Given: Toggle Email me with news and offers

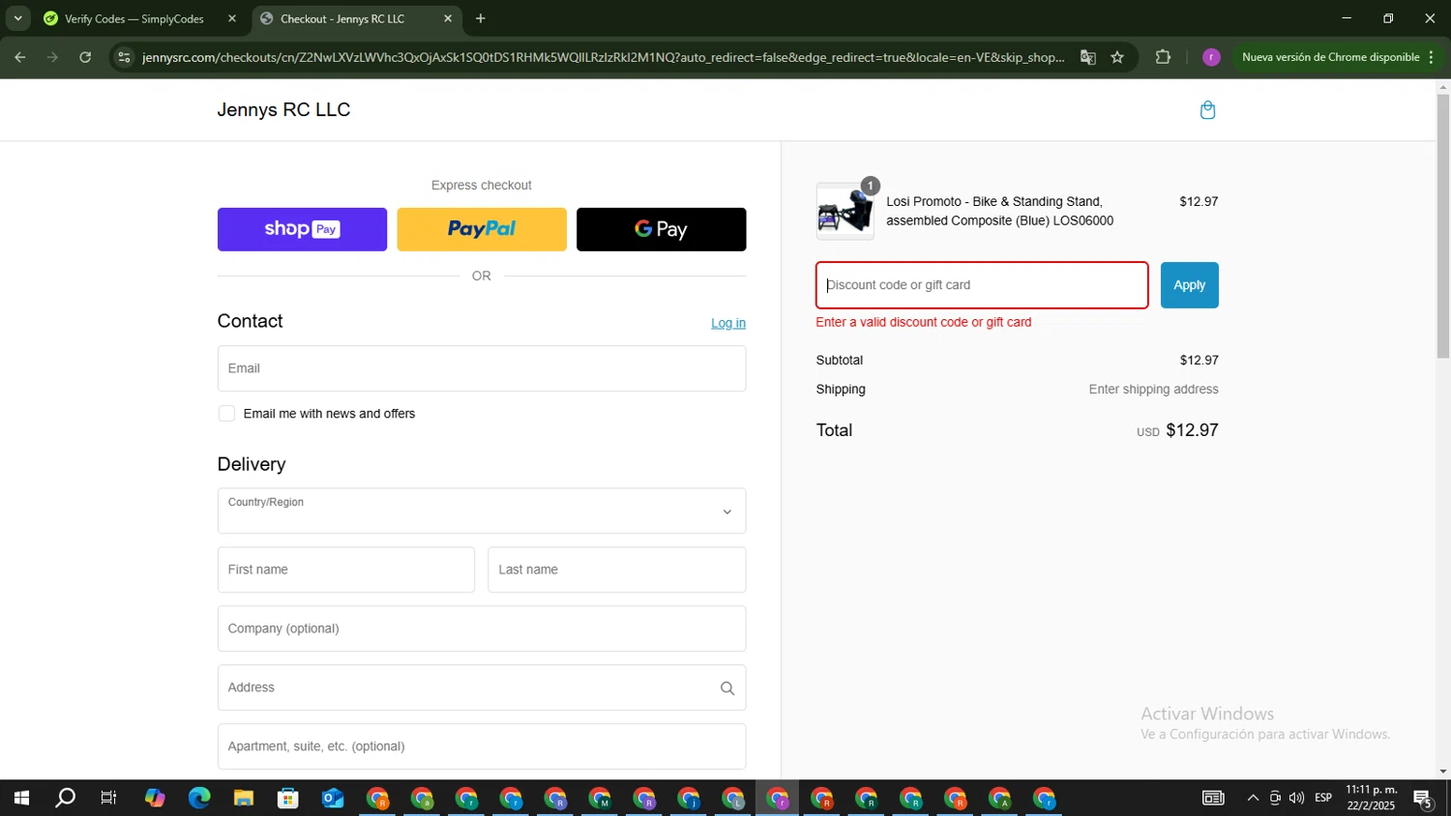Looking at the screenshot, I should pos(226,414).
